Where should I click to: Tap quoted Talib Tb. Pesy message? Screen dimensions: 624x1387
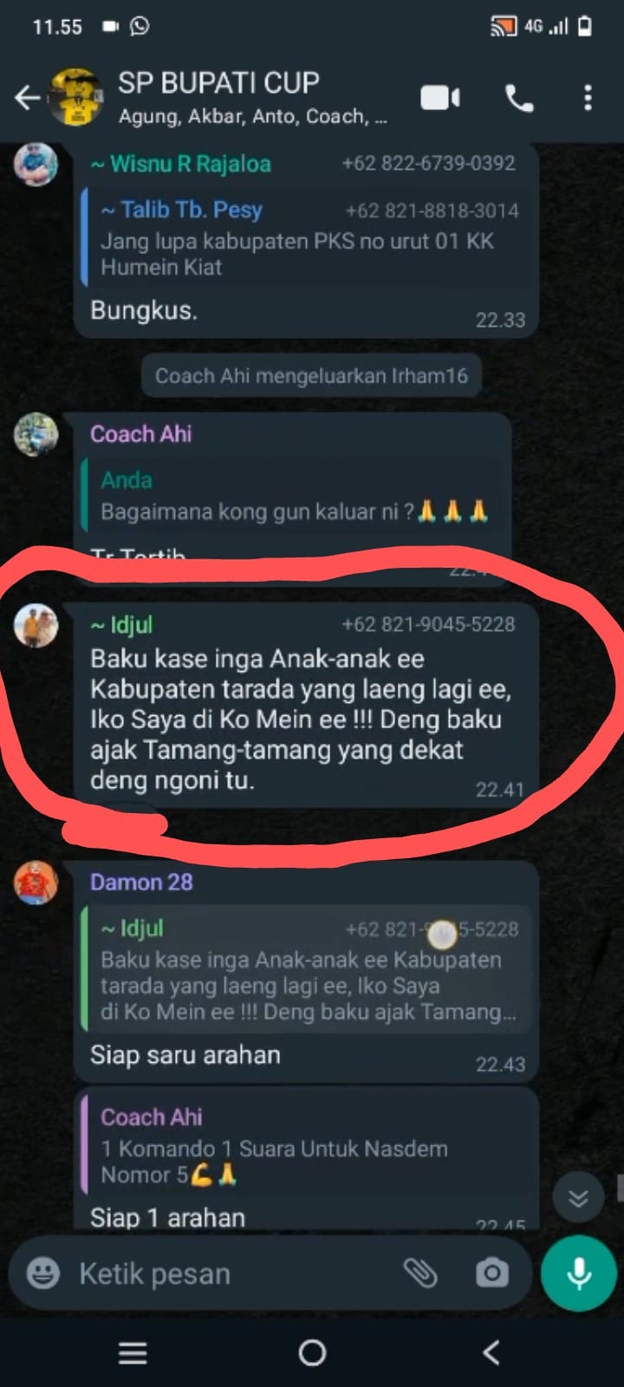click(x=307, y=238)
